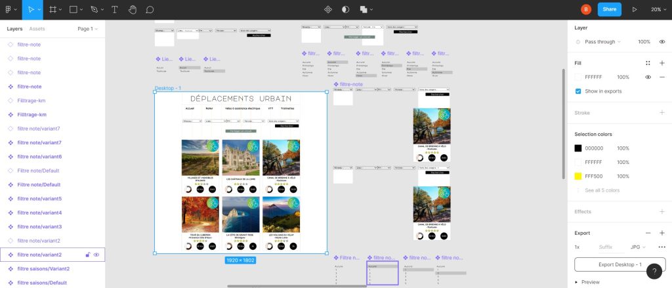The width and height of the screenshot is (672, 288).
Task: Expand the Preview section
Action: pos(587,282)
